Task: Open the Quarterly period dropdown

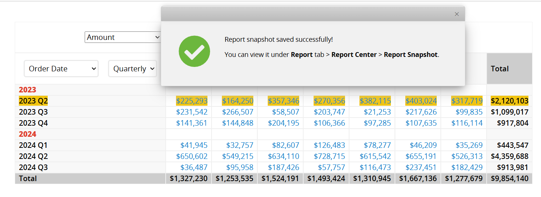Action: [133, 69]
